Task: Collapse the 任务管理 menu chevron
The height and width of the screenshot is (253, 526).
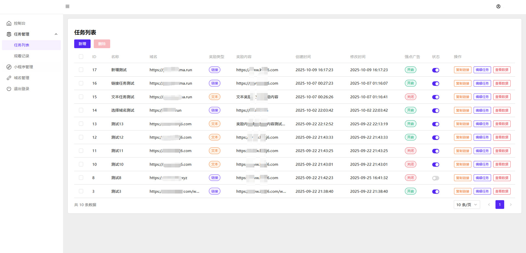Action: pos(56,34)
